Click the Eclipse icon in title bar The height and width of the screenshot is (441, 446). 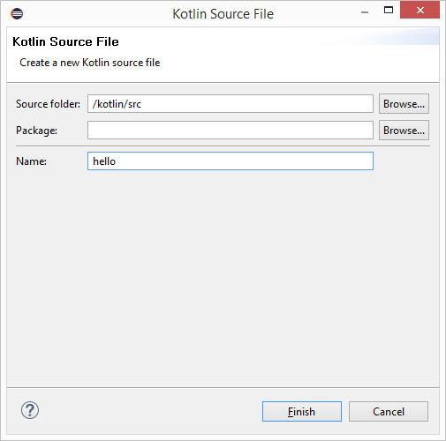tap(17, 13)
